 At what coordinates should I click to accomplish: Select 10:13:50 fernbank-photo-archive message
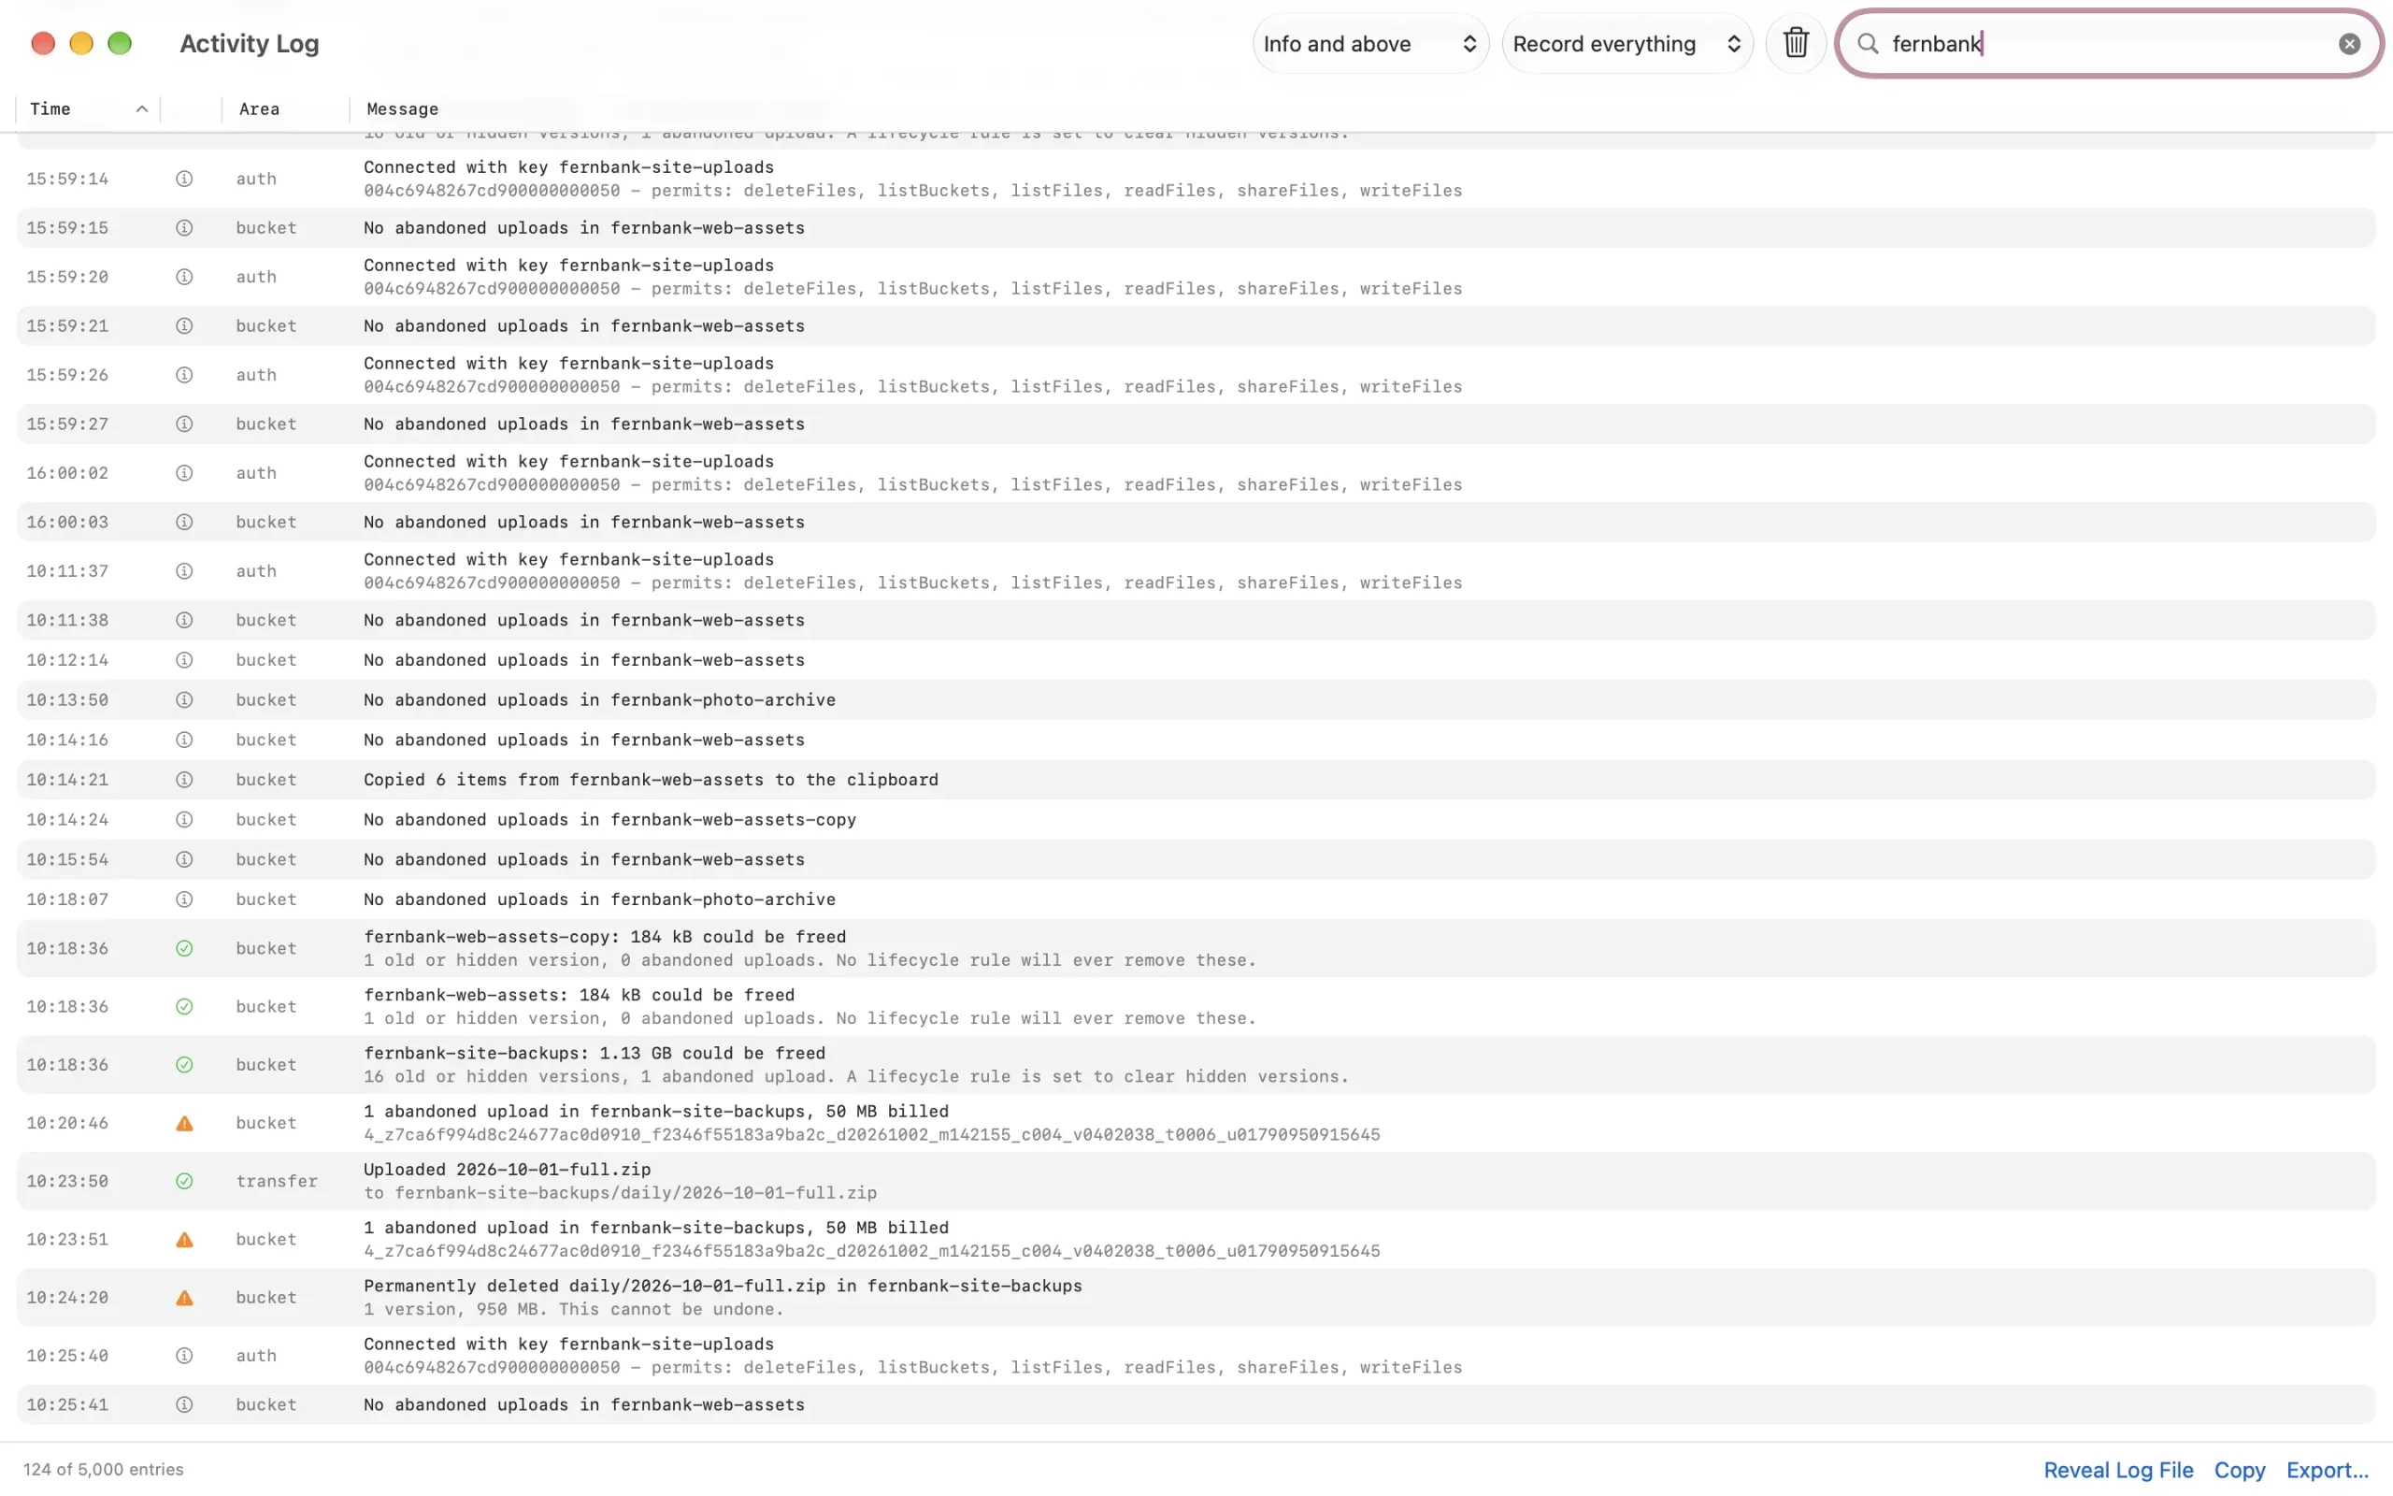coord(599,699)
